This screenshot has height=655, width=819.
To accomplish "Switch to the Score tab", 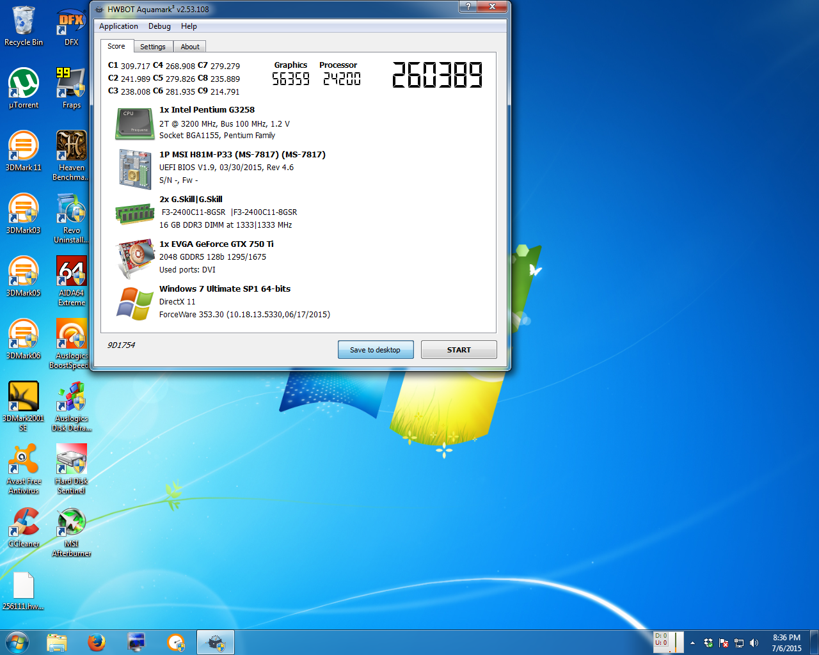I will [116, 46].
